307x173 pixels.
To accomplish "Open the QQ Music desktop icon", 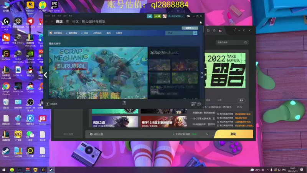I will [x=43, y=7].
